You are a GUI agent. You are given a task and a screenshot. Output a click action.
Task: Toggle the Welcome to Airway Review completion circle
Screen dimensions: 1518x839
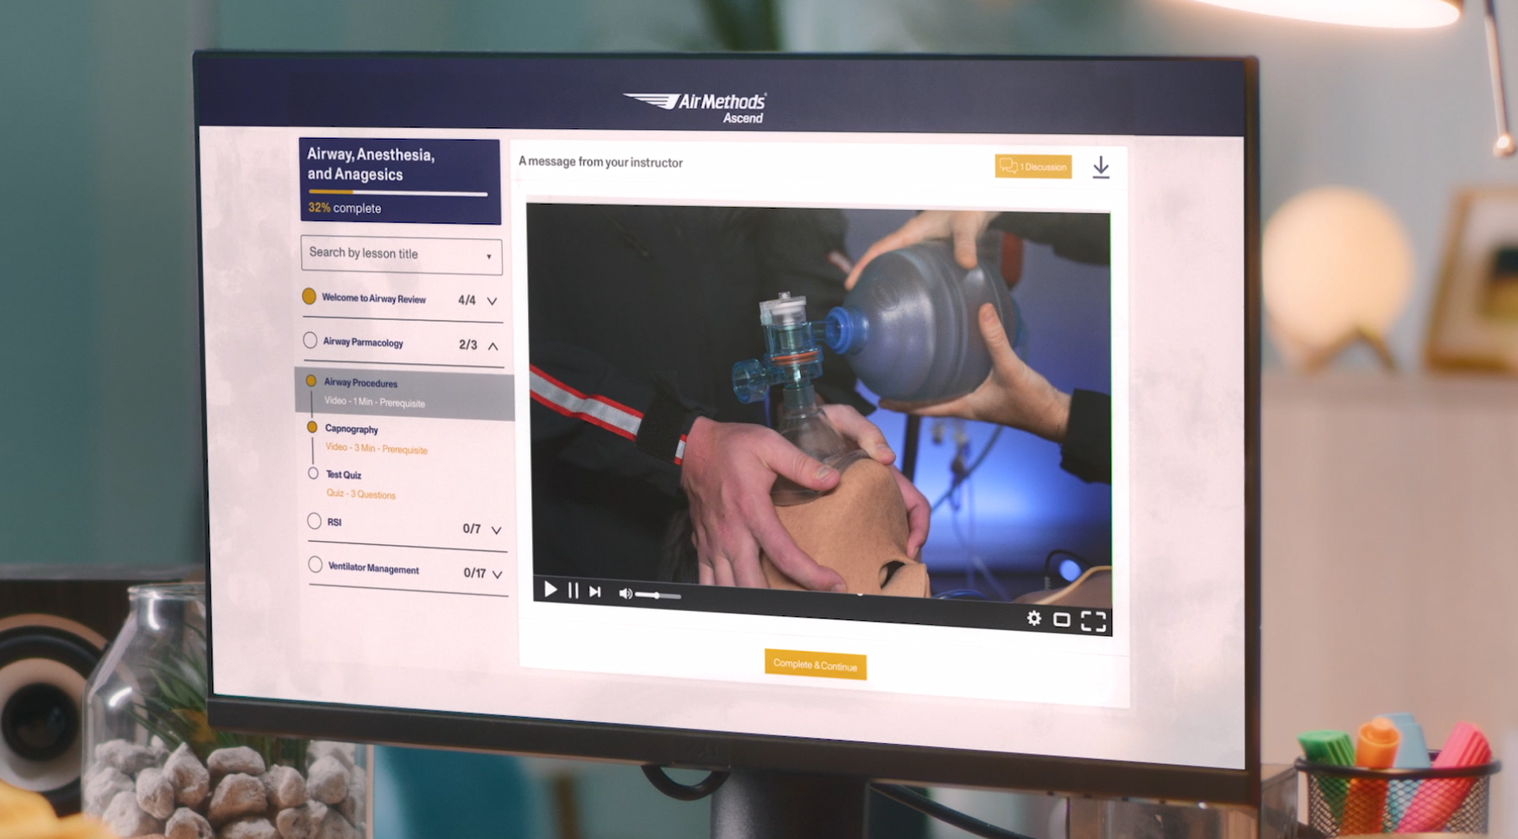[309, 297]
